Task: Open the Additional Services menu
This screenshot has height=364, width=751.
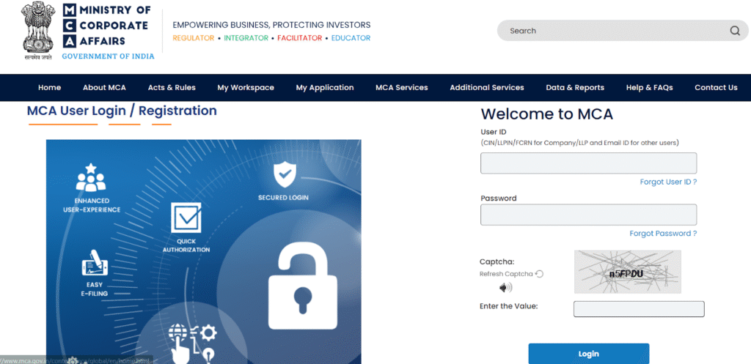Action: click(487, 88)
